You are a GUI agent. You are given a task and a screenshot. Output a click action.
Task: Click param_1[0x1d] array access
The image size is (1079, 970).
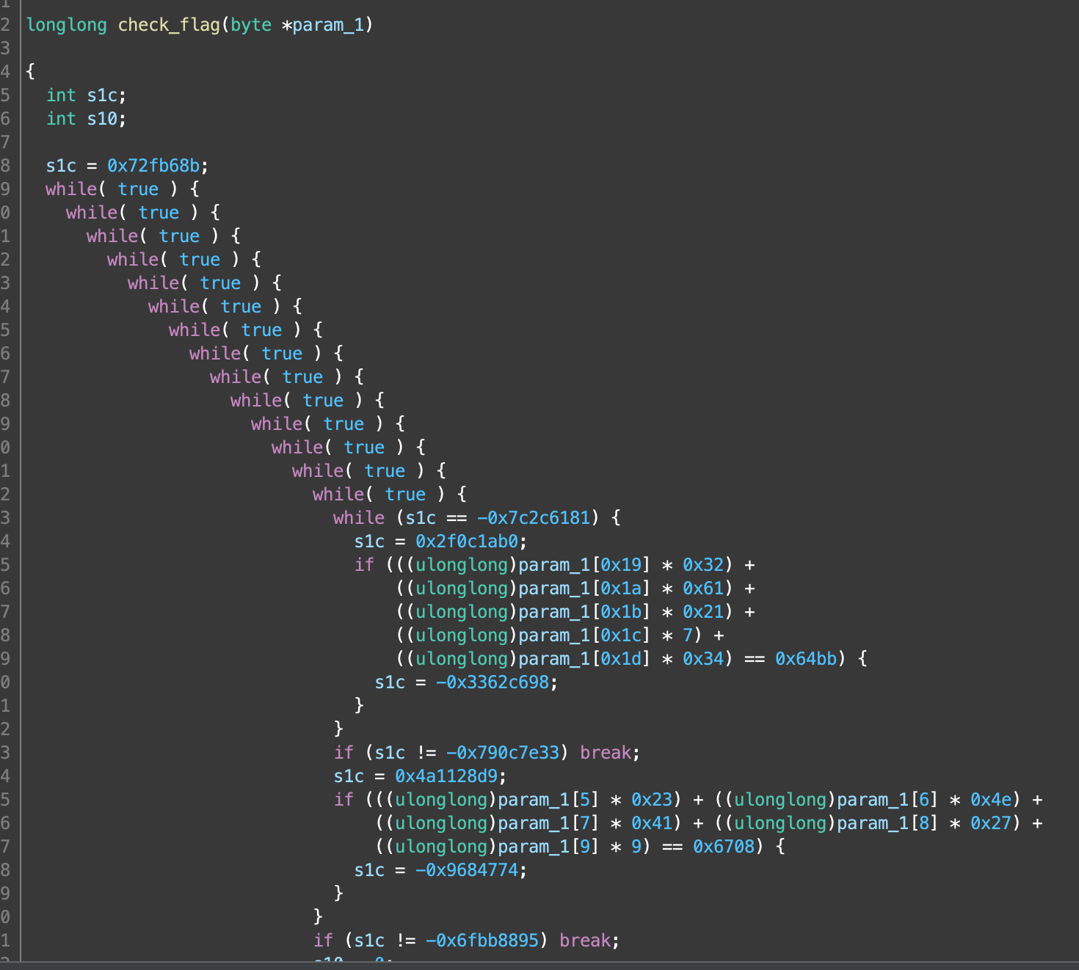[585, 659]
